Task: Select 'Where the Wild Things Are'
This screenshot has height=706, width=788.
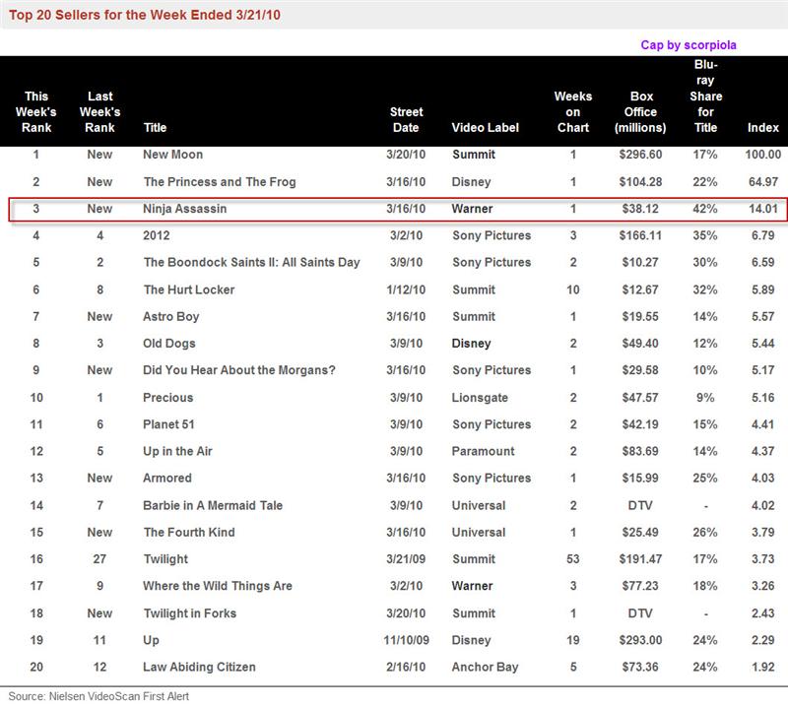Action: coord(217,586)
